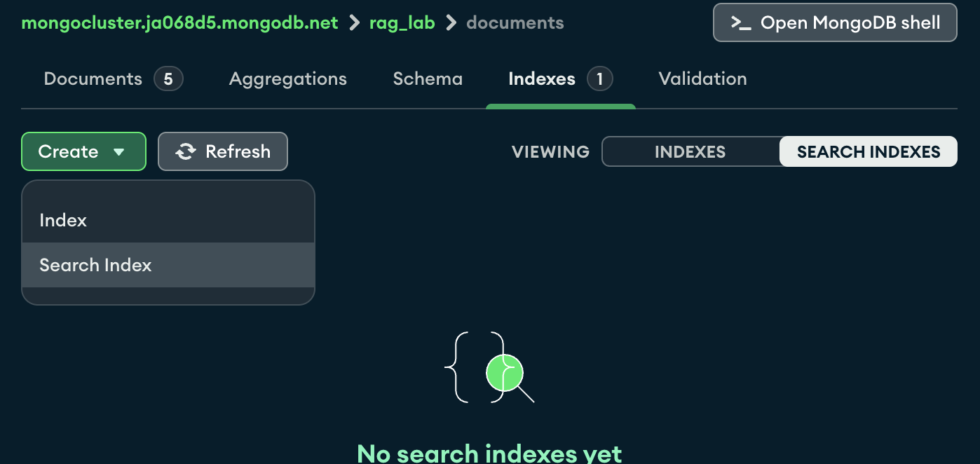Click the Indexes count badge 1
980x464 pixels.
(x=600, y=79)
